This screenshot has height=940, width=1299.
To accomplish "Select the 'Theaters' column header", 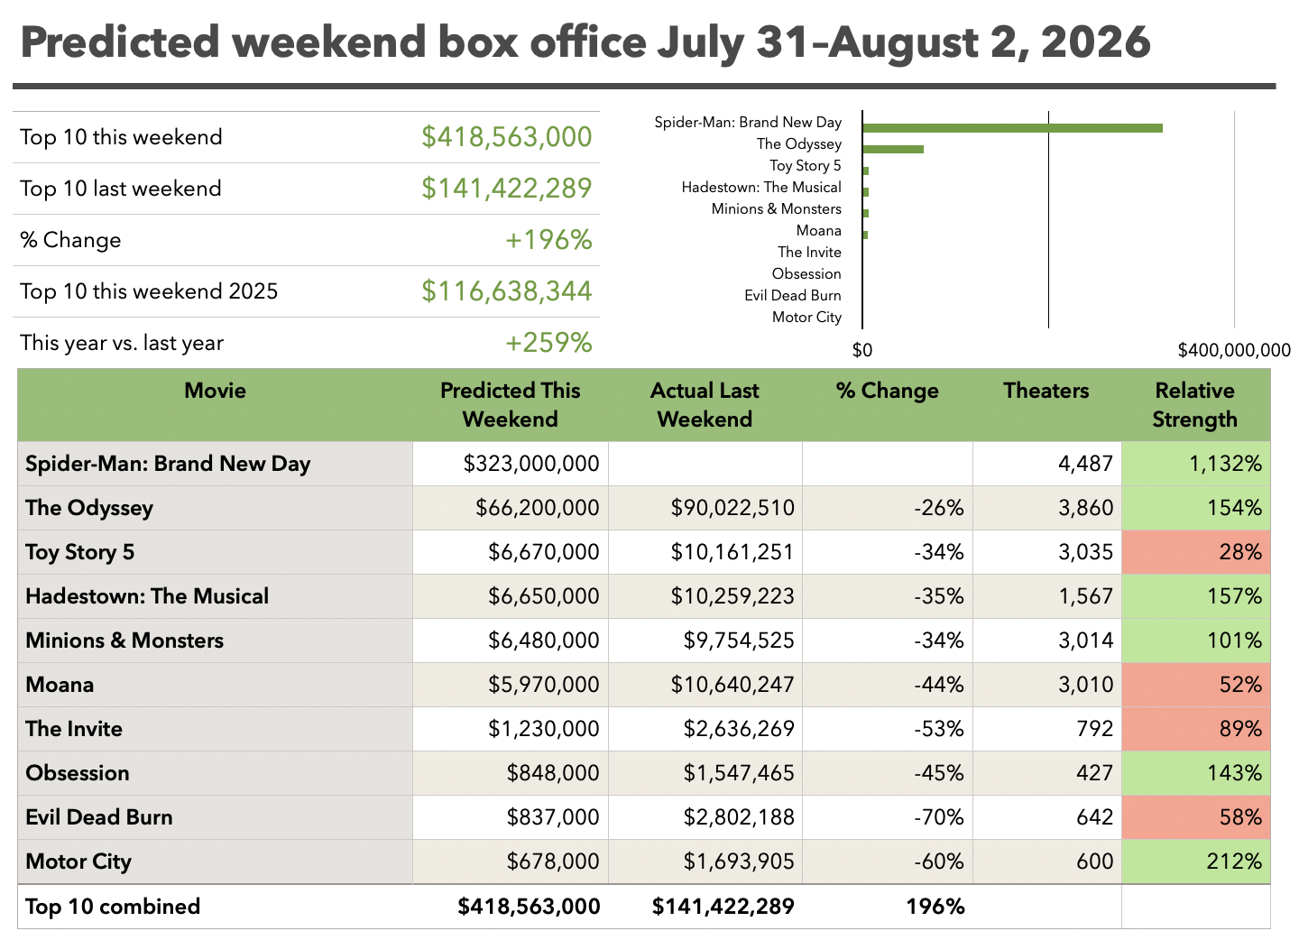I will tap(1046, 405).
